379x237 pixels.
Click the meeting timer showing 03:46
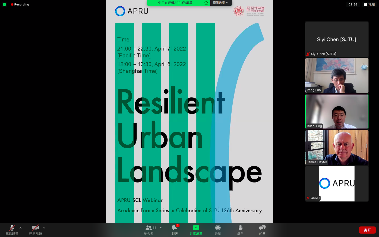pyautogui.click(x=353, y=4)
